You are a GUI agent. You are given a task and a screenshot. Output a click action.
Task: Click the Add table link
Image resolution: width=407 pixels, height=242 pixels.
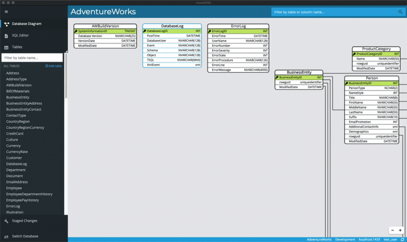coord(54,66)
